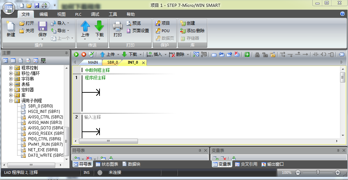Collapse the Call Subroutines (调用子例程) node
This screenshot has width=348, height=180.
(11, 101)
